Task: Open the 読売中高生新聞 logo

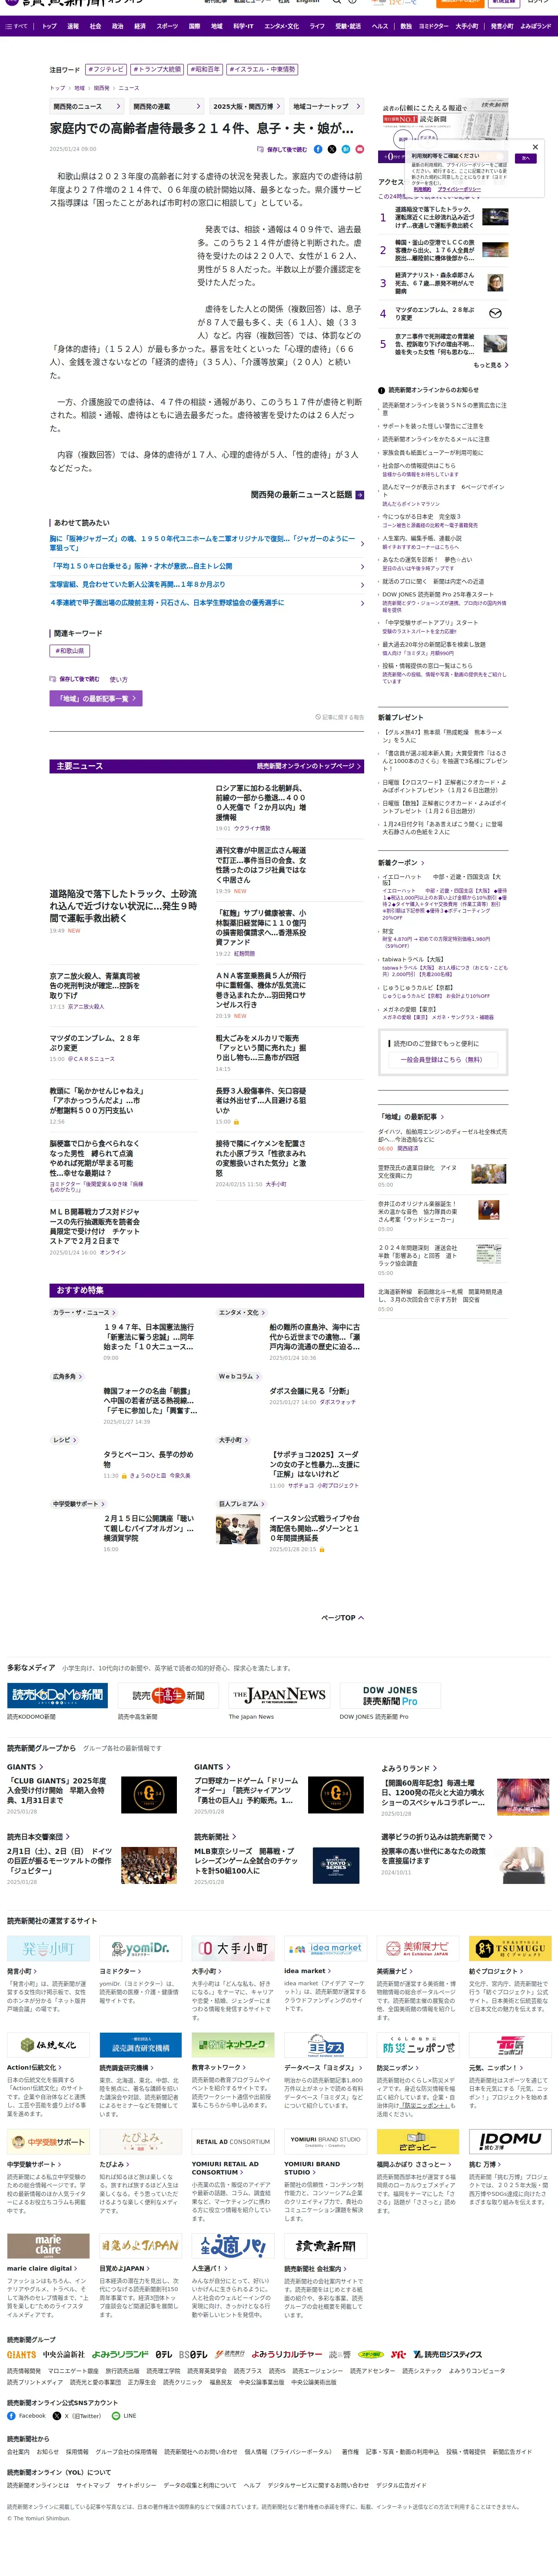Action: [x=168, y=1695]
